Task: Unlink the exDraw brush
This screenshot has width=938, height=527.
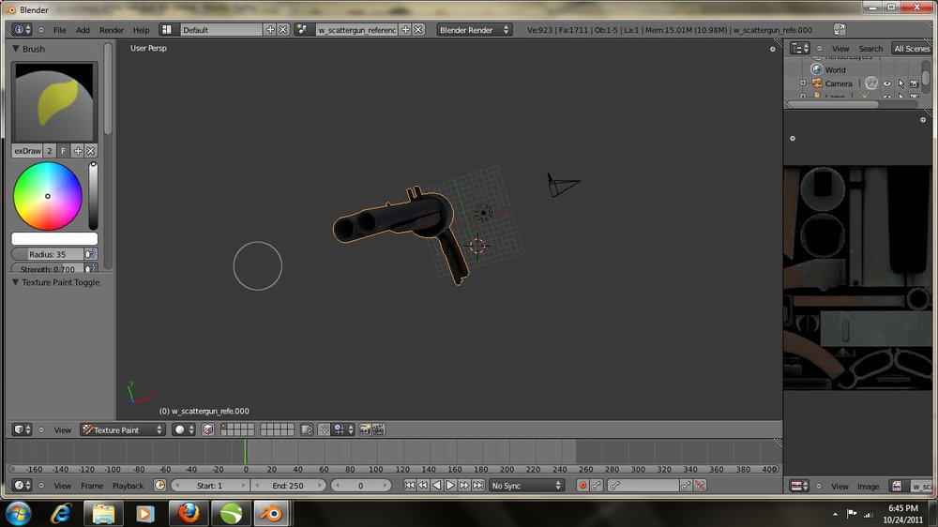Action: pyautogui.click(x=91, y=151)
